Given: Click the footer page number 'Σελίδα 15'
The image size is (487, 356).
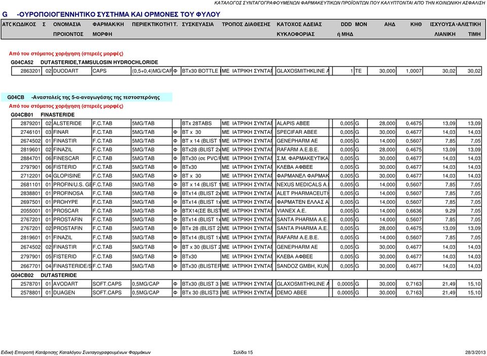Looking at the screenshot, I should click(x=243, y=352).
